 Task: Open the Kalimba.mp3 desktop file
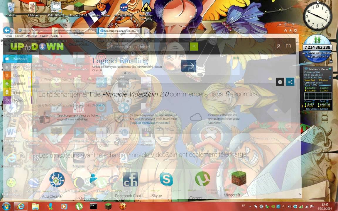pos(56,9)
